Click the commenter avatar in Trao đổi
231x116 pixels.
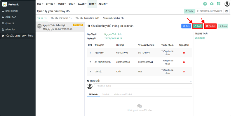tap(90, 86)
